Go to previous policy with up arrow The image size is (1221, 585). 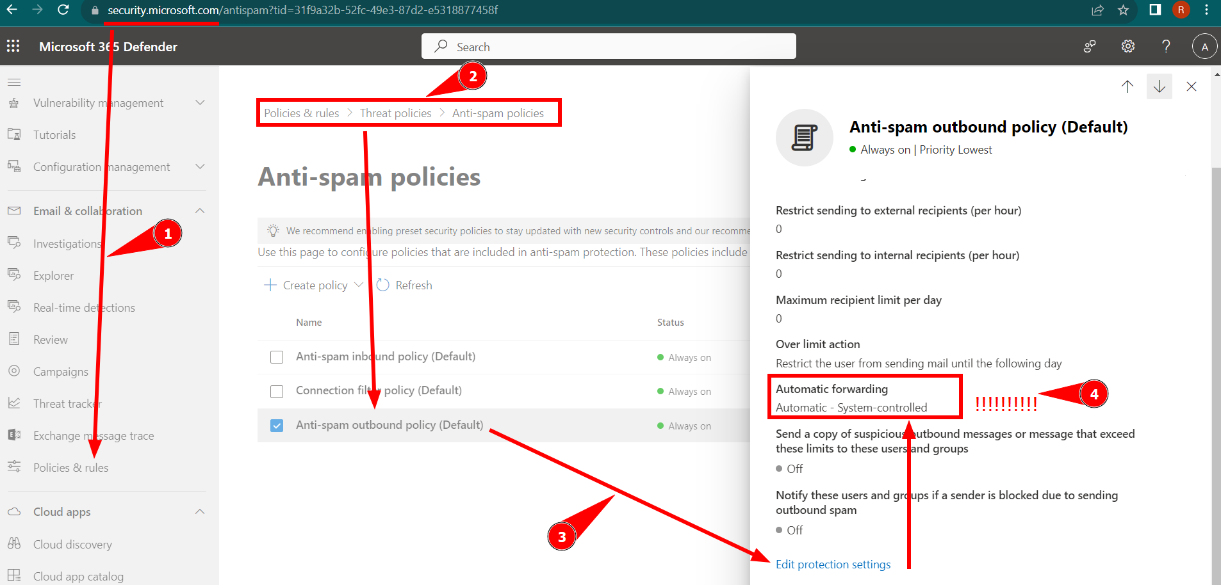[x=1127, y=86]
